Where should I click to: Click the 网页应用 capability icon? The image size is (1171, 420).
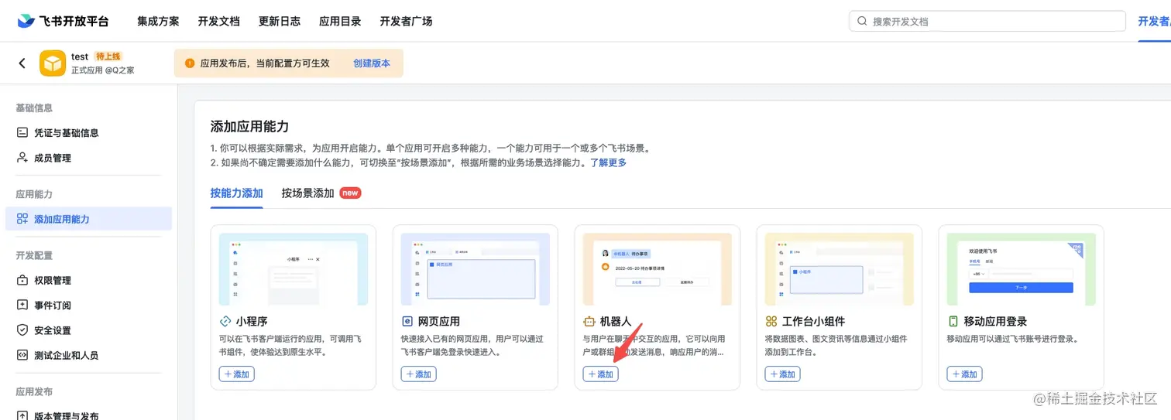pos(407,321)
